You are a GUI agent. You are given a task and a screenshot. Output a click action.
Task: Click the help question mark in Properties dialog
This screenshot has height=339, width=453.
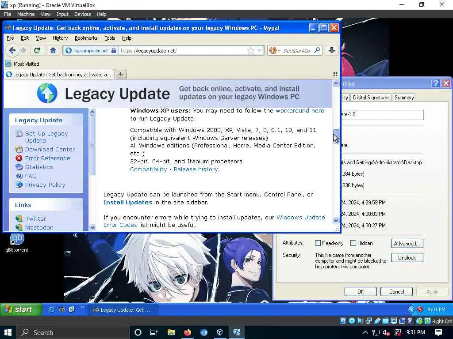[436, 83]
